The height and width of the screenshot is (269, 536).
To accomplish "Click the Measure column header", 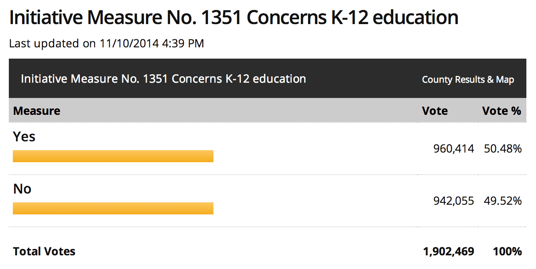I will click(x=37, y=111).
